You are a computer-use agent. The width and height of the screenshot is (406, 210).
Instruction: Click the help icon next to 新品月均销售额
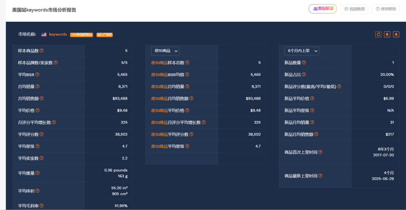[316, 134]
